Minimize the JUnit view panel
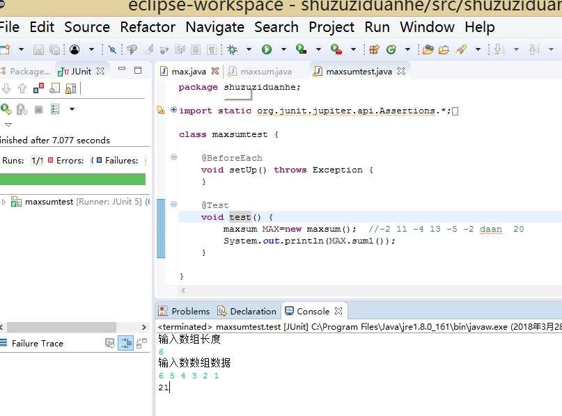Viewport: 562px width, 416px height. pyautogui.click(x=122, y=69)
